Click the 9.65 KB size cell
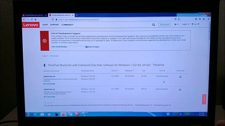This screenshot has width=225, height=126. (144, 89)
